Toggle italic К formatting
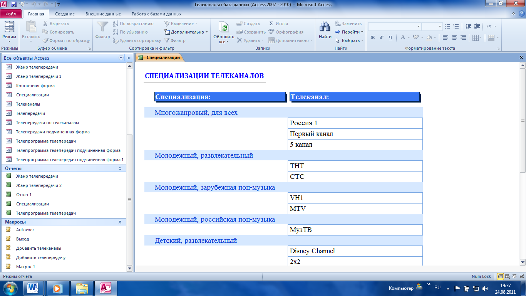 pos(381,37)
